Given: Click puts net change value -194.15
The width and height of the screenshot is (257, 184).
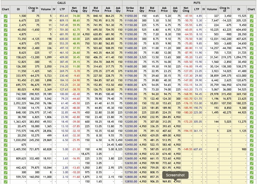Looking at the screenshot, I should coord(187,131).
